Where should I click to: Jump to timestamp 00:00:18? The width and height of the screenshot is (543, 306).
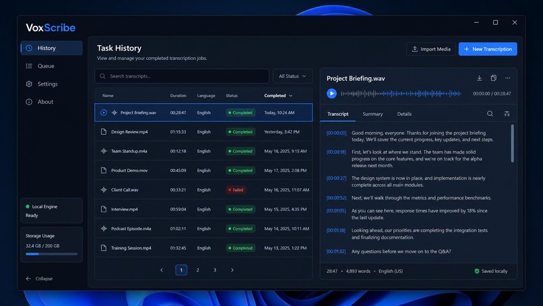336,152
